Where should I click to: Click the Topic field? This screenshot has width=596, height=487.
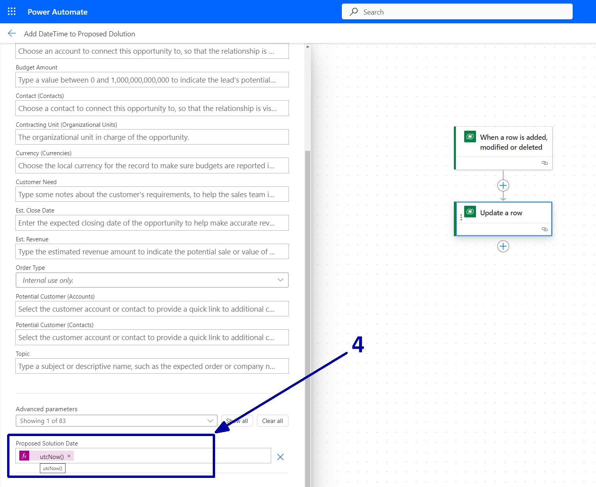152,366
